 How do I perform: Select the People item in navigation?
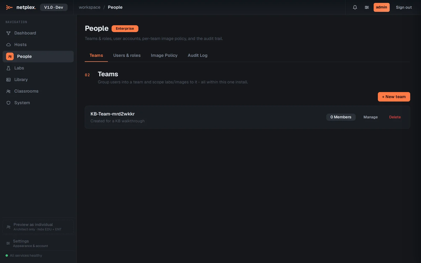[38, 57]
